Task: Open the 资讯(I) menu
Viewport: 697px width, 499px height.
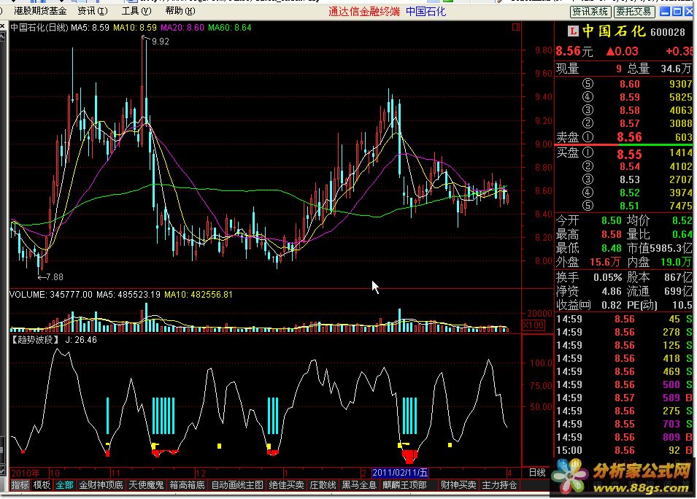Action: pos(93,11)
